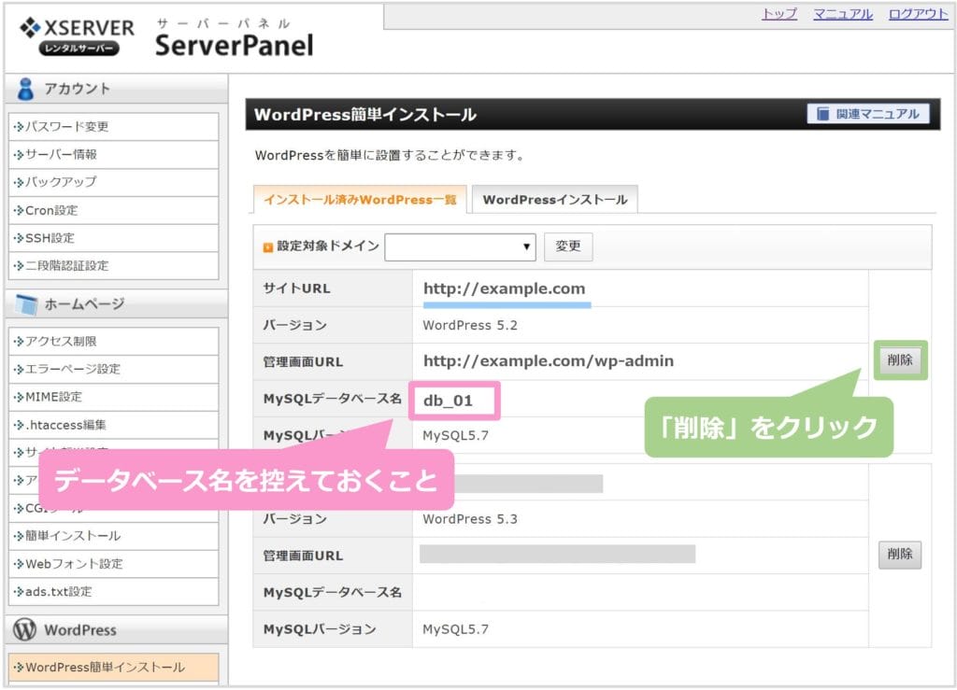
Task: Click the ホームページ section icon
Action: coord(26,304)
